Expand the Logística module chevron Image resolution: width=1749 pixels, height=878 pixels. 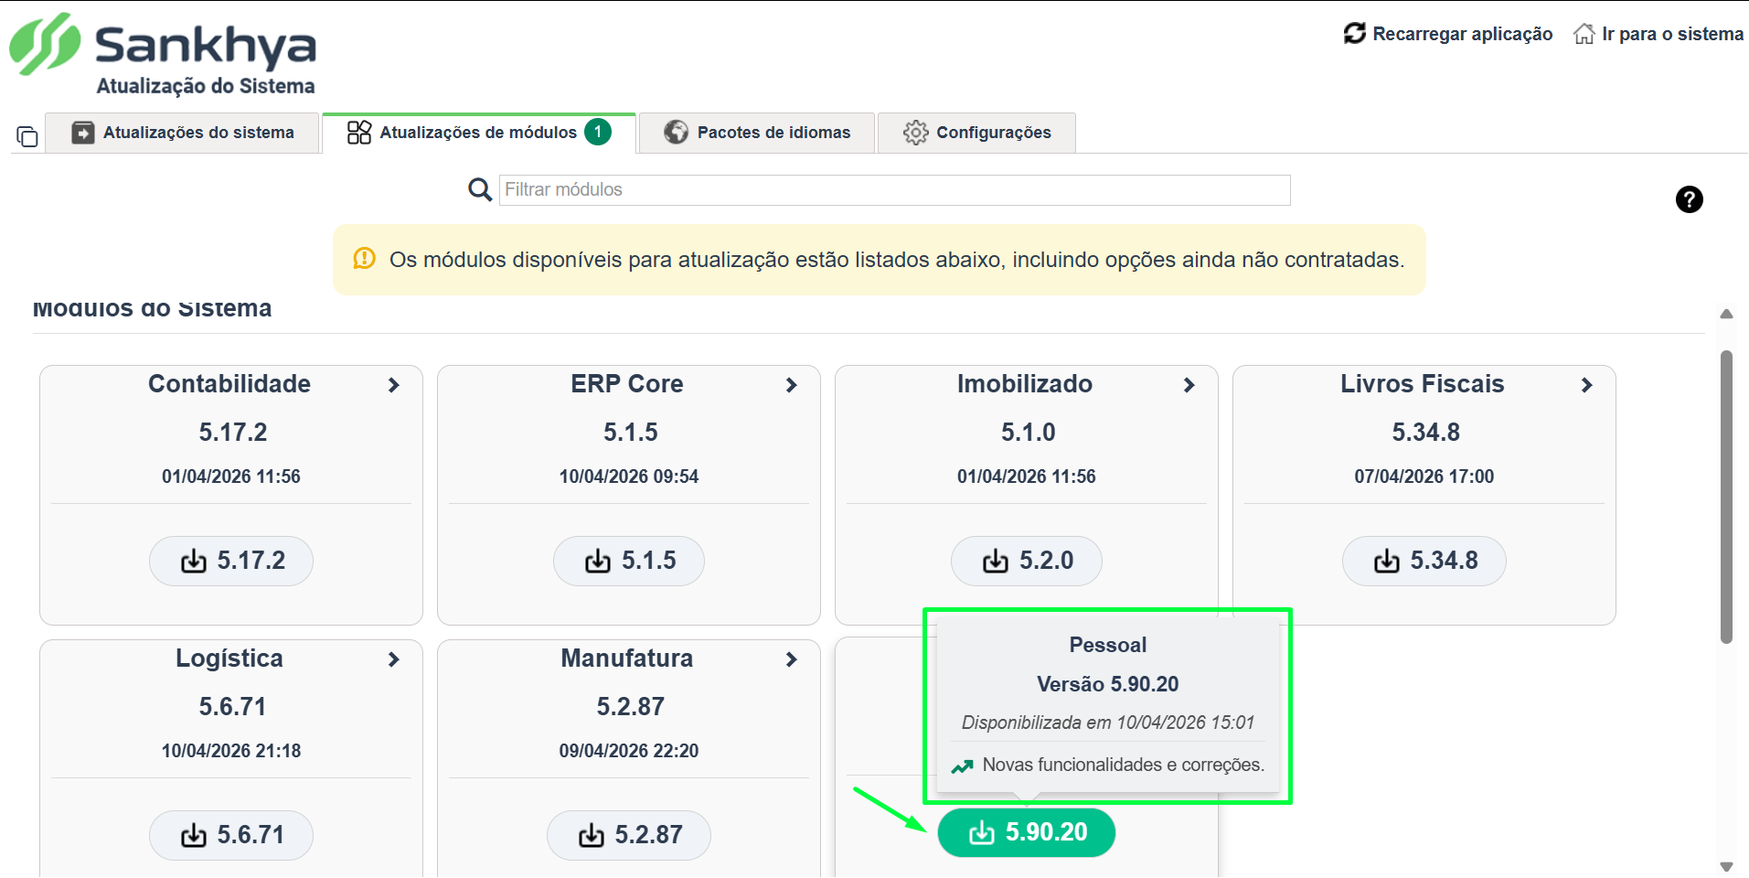394,659
